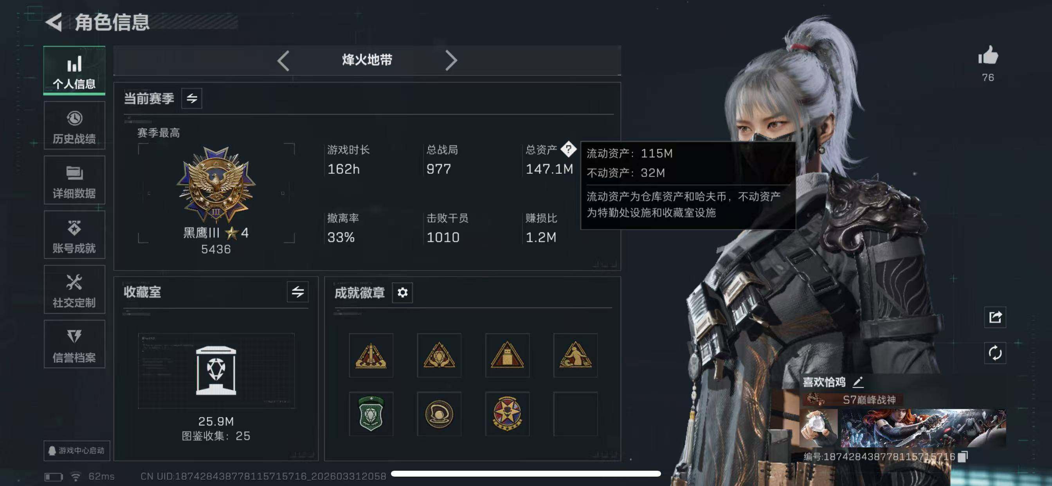Open the share icon beside the character
The width and height of the screenshot is (1052, 486).
pos(995,317)
